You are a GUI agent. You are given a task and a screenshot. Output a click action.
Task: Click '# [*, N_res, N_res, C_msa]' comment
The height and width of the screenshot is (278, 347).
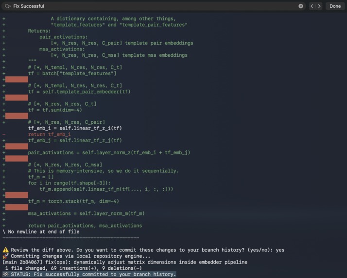[65, 164]
